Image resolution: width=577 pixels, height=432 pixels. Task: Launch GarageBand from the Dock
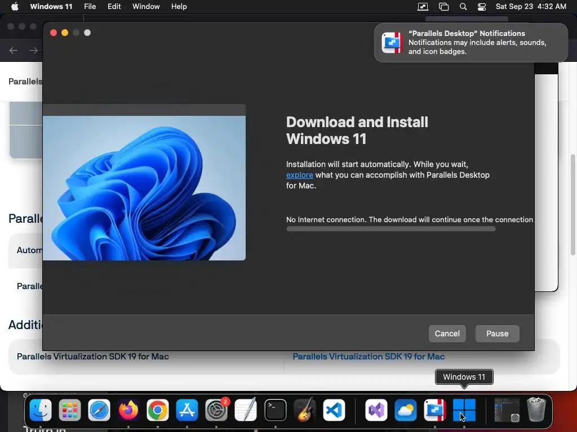pyautogui.click(x=305, y=409)
